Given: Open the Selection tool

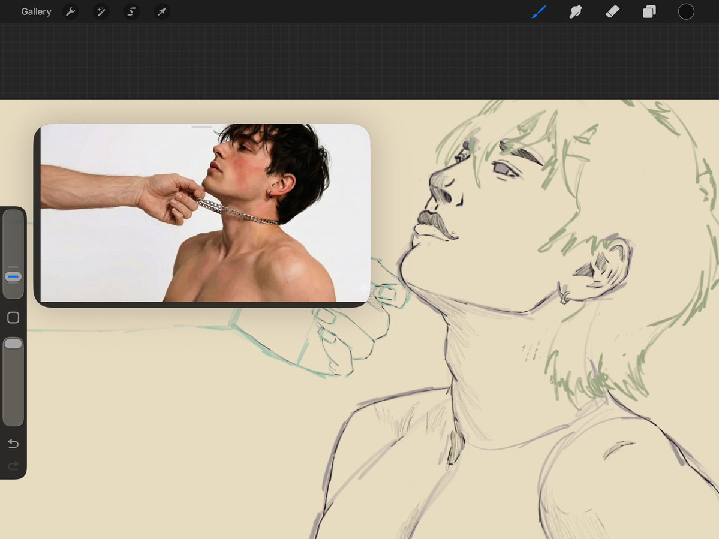Looking at the screenshot, I should (131, 11).
